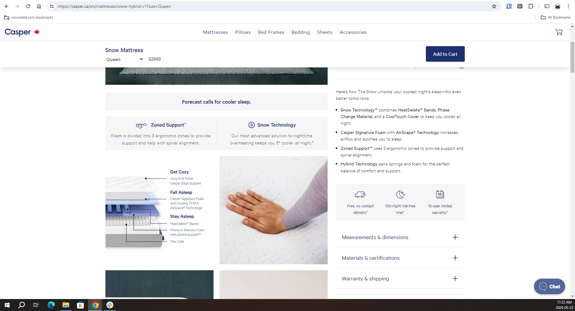This screenshot has width=575, height=311.
Task: Click the 10-year warranty calendar icon
Action: (440, 194)
